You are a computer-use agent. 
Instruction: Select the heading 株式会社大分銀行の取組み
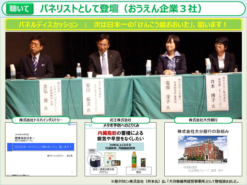(203, 131)
